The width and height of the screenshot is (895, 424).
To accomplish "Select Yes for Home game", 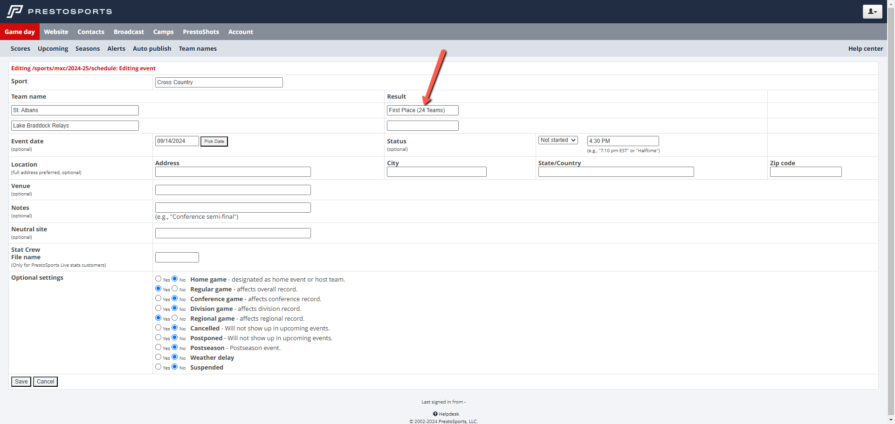I will pyautogui.click(x=158, y=279).
